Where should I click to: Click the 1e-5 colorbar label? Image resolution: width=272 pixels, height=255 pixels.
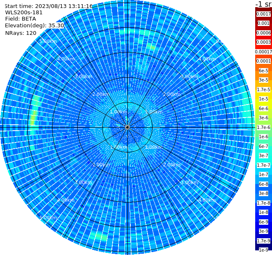coord(264,99)
